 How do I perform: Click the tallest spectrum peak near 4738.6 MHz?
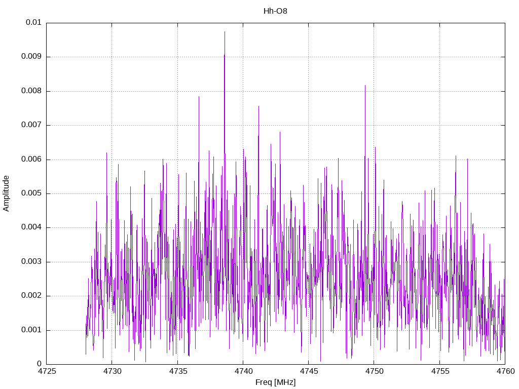(225, 32)
